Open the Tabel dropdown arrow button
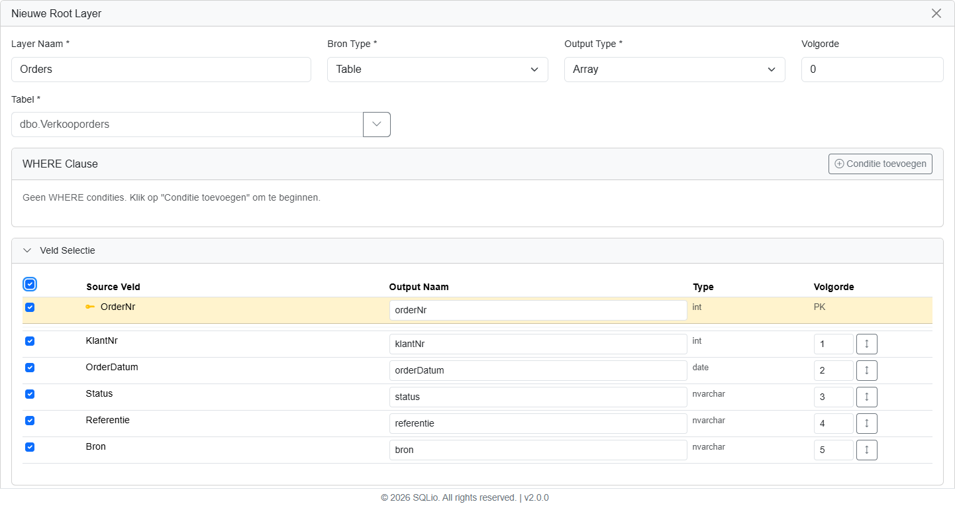Image resolution: width=955 pixels, height=508 pixels. point(377,125)
